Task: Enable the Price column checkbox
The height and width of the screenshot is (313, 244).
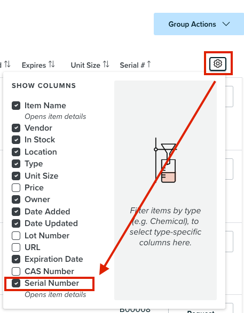Action: tap(16, 188)
